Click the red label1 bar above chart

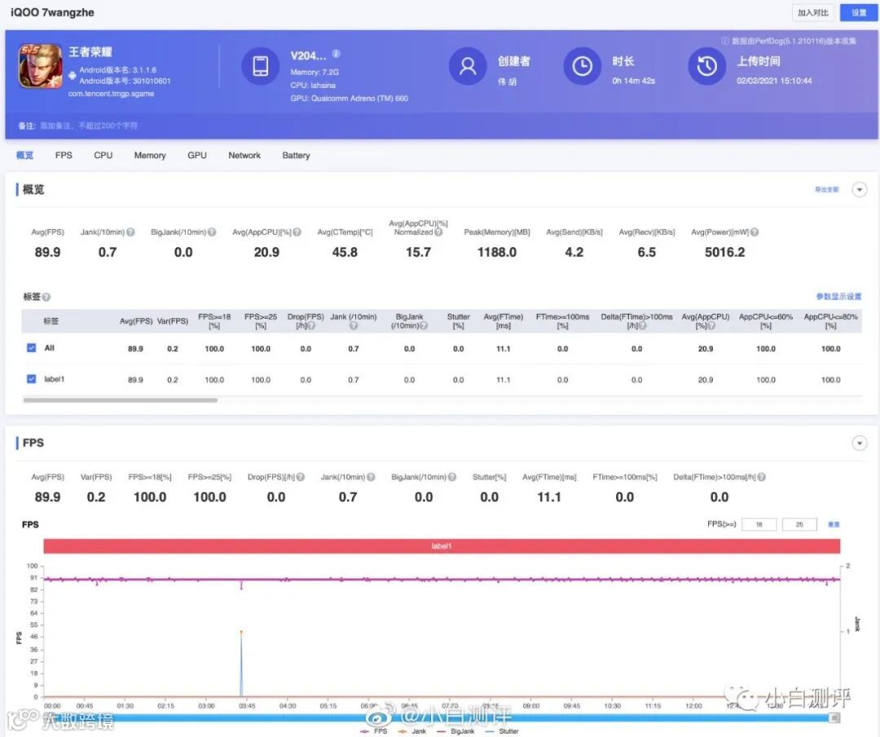[x=442, y=545]
